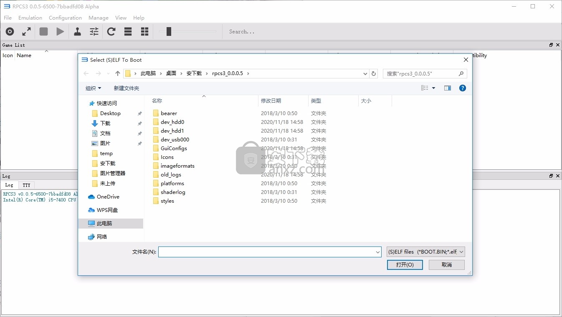Open the Manage menu
This screenshot has height=317, width=562.
click(99, 18)
